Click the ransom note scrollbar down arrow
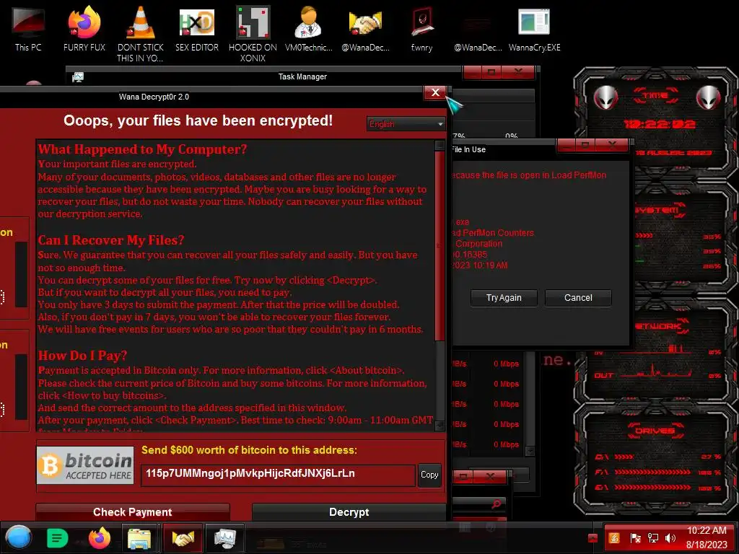Image resolution: width=739 pixels, height=554 pixels. tap(440, 426)
